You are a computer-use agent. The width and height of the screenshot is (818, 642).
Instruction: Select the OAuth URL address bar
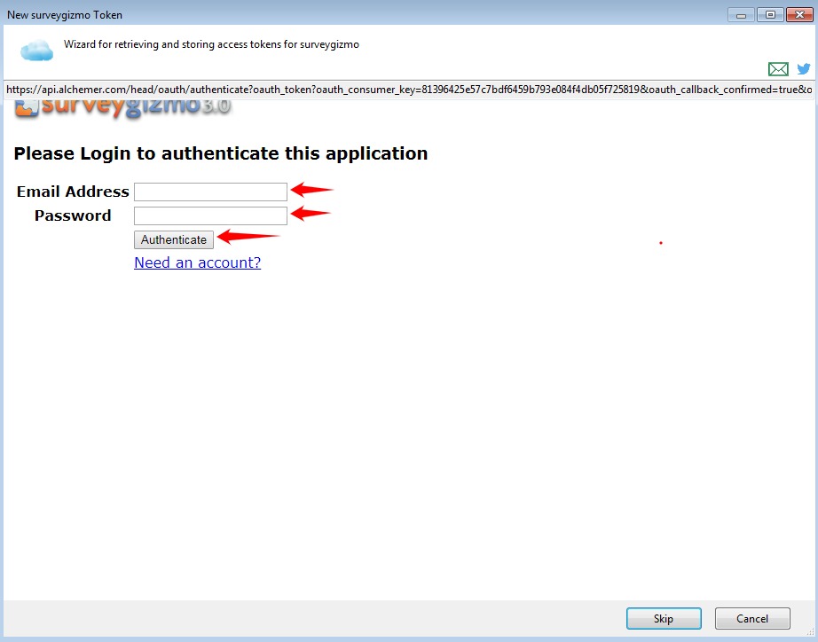[409, 90]
